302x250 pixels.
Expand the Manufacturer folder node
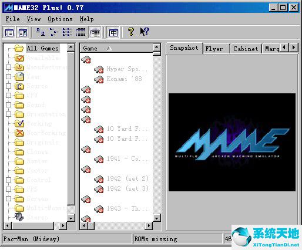click(x=8, y=67)
